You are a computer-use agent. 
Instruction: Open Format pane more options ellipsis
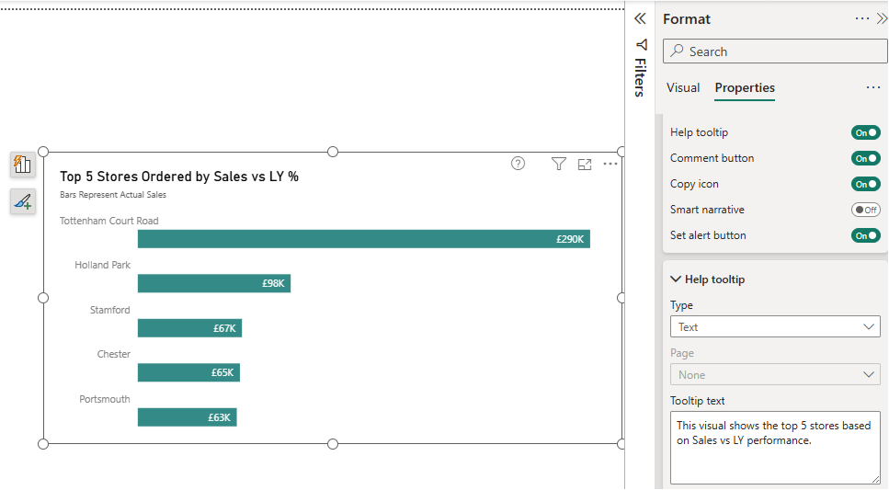coord(861,18)
